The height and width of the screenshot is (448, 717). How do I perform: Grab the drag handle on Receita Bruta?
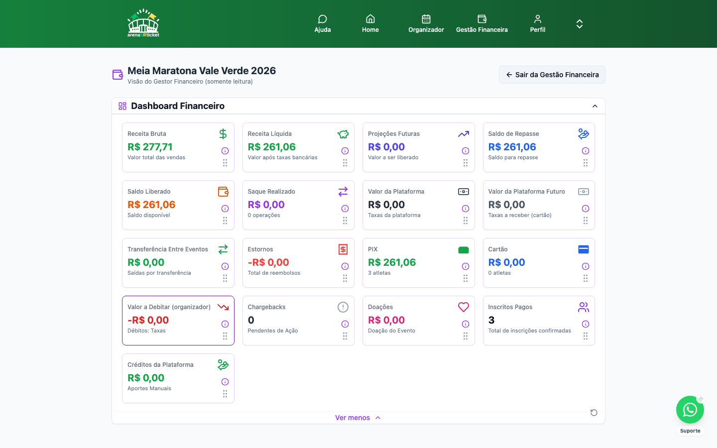[225, 163]
